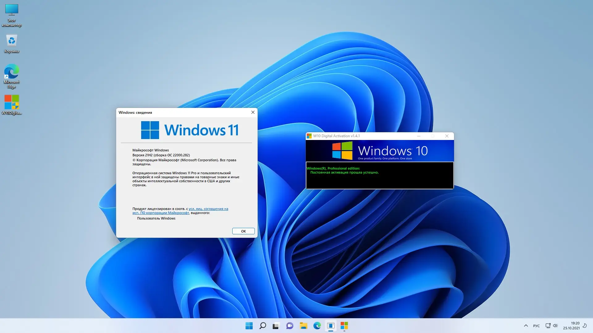This screenshot has height=333, width=593.
Task: Click OK in the Windows info dialog
Action: tap(243, 231)
